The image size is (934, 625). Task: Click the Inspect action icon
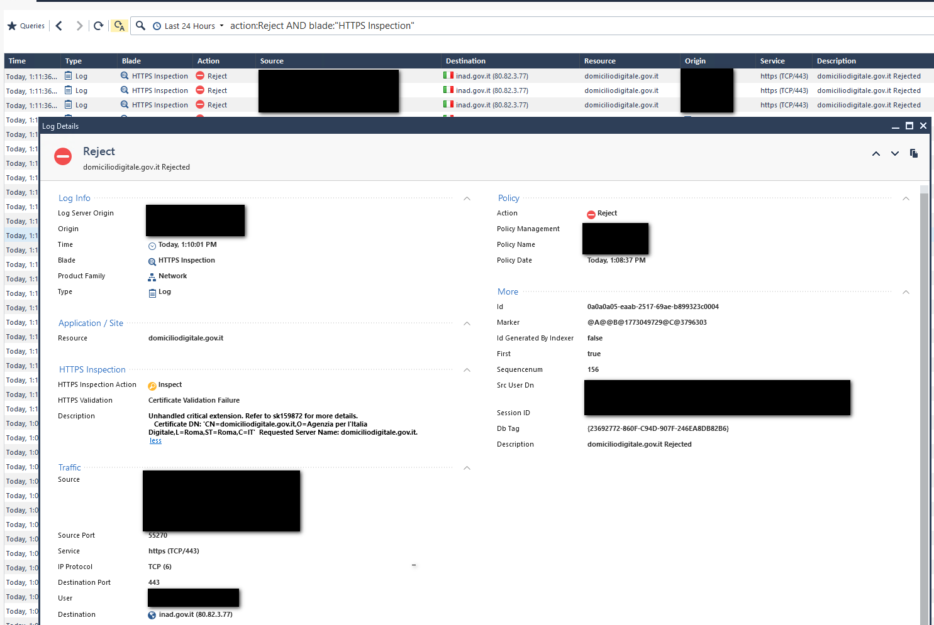(152, 386)
